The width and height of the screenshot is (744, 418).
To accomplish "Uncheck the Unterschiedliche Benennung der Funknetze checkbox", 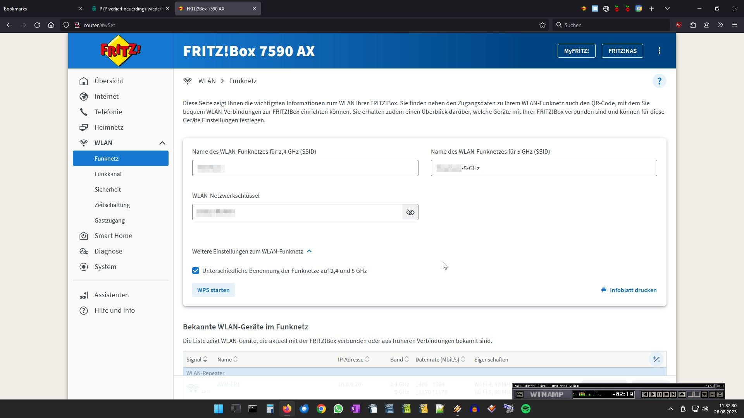I will (x=196, y=271).
